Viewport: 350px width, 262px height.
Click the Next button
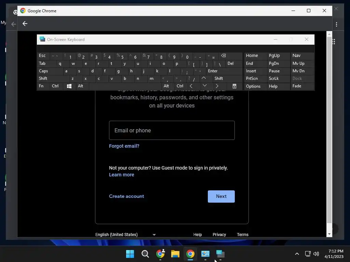pos(221,196)
